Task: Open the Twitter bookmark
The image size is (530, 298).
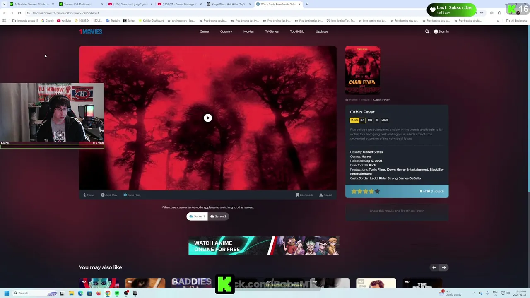Action: (129, 21)
